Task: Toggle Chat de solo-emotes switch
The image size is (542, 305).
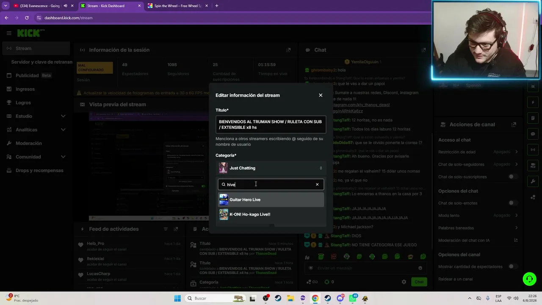Action: click(x=513, y=203)
